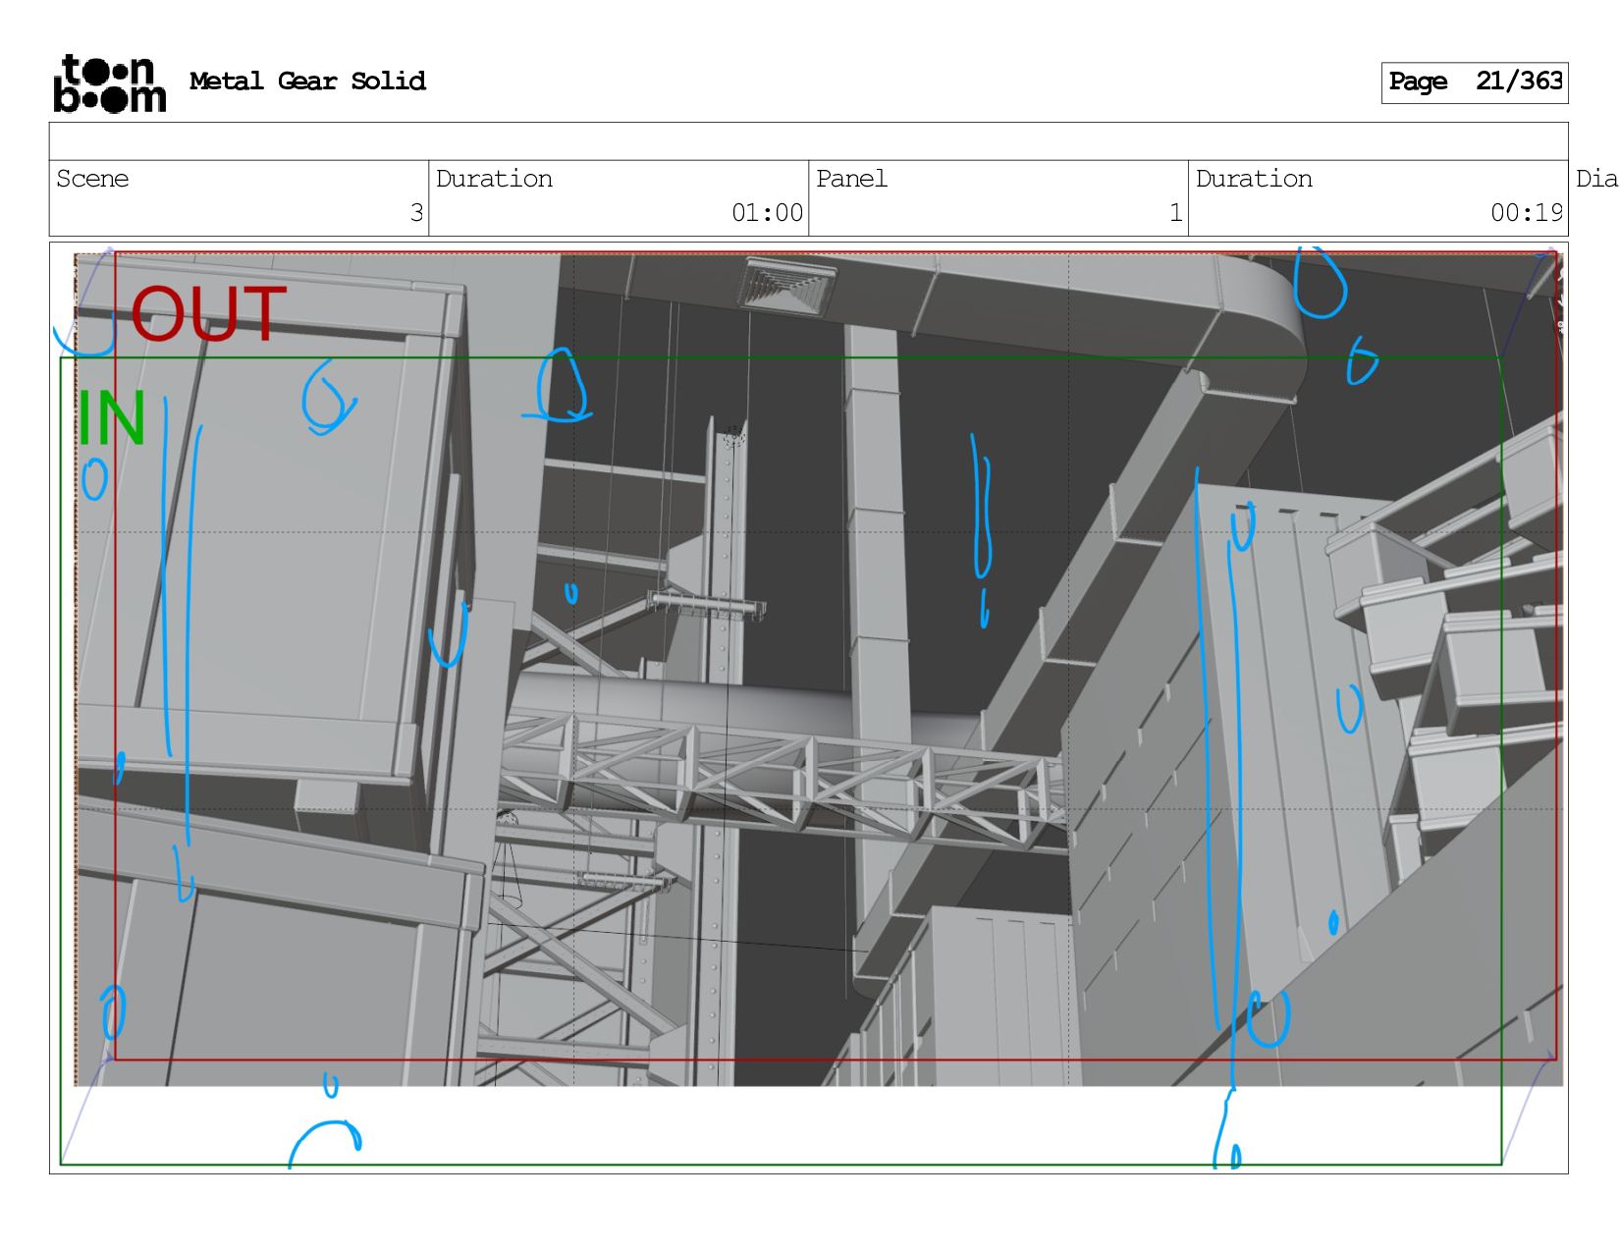Click the panel number value '1'
This screenshot has height=1252, width=1620.
click(1175, 213)
